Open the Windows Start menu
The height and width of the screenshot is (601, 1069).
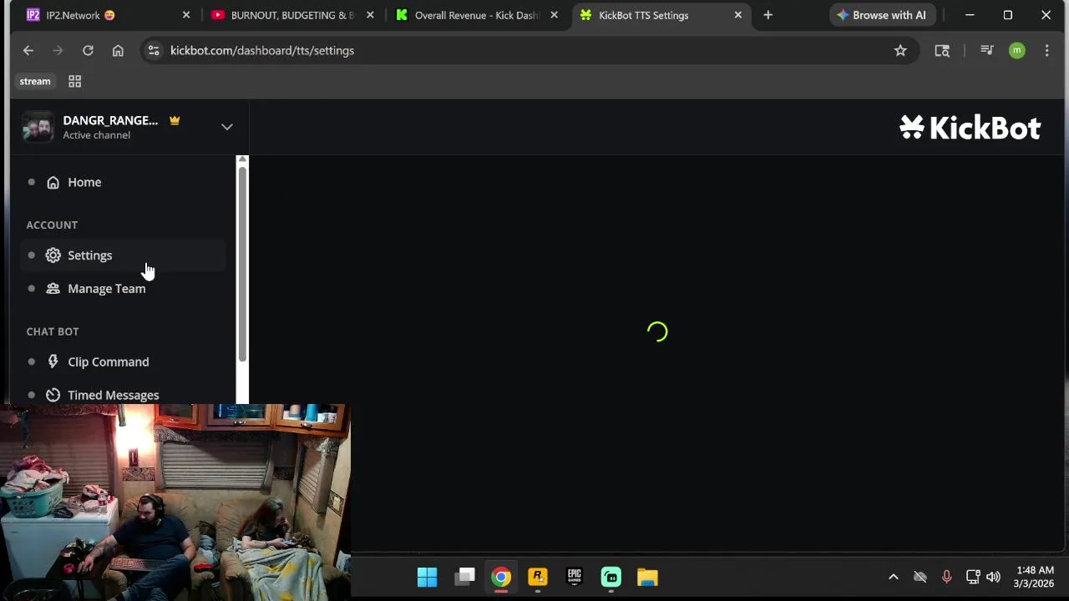pos(427,577)
